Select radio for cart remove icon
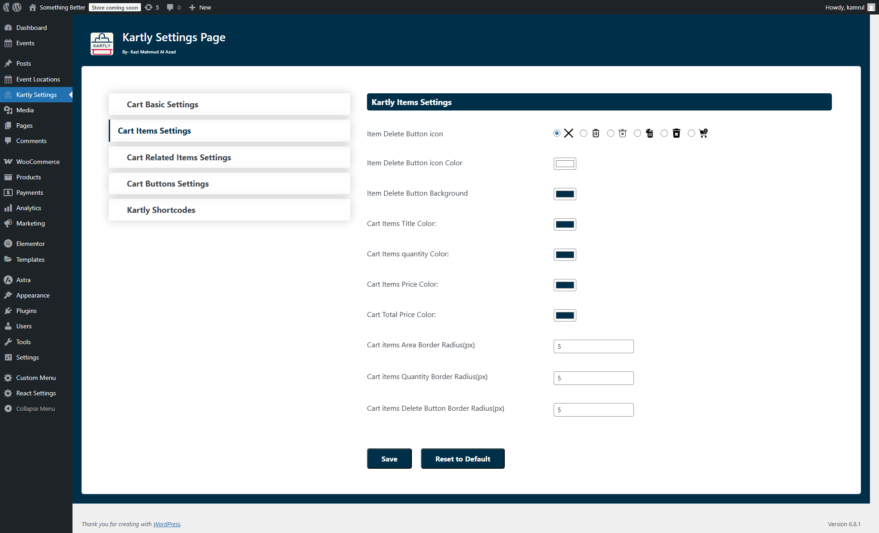Image resolution: width=879 pixels, height=533 pixels. 691,133
